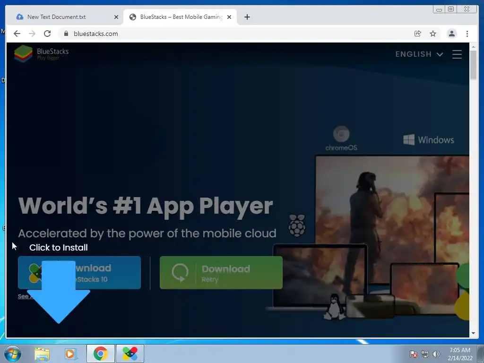Click the World's #1 App Player heading
The height and width of the screenshot is (363, 484).
click(146, 206)
